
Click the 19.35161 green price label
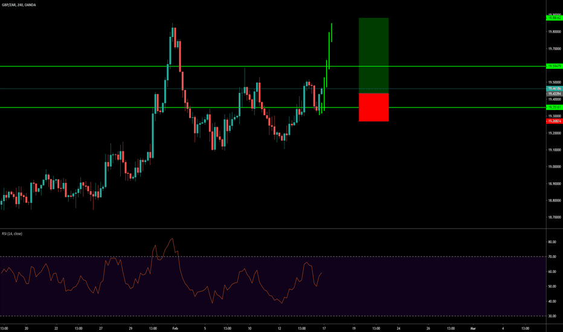click(x=555, y=107)
